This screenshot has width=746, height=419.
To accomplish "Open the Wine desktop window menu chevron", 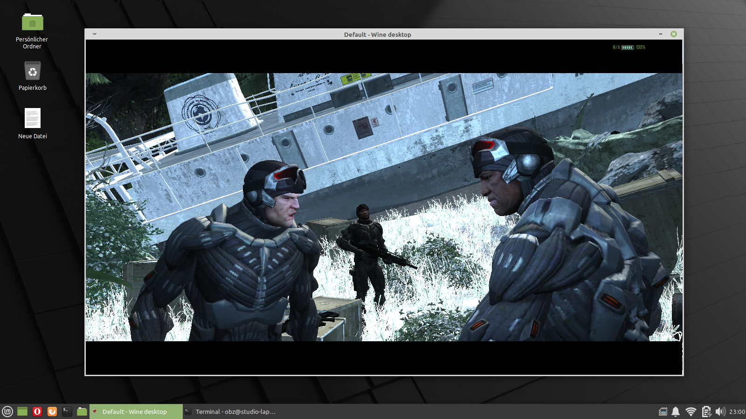I will (95, 34).
